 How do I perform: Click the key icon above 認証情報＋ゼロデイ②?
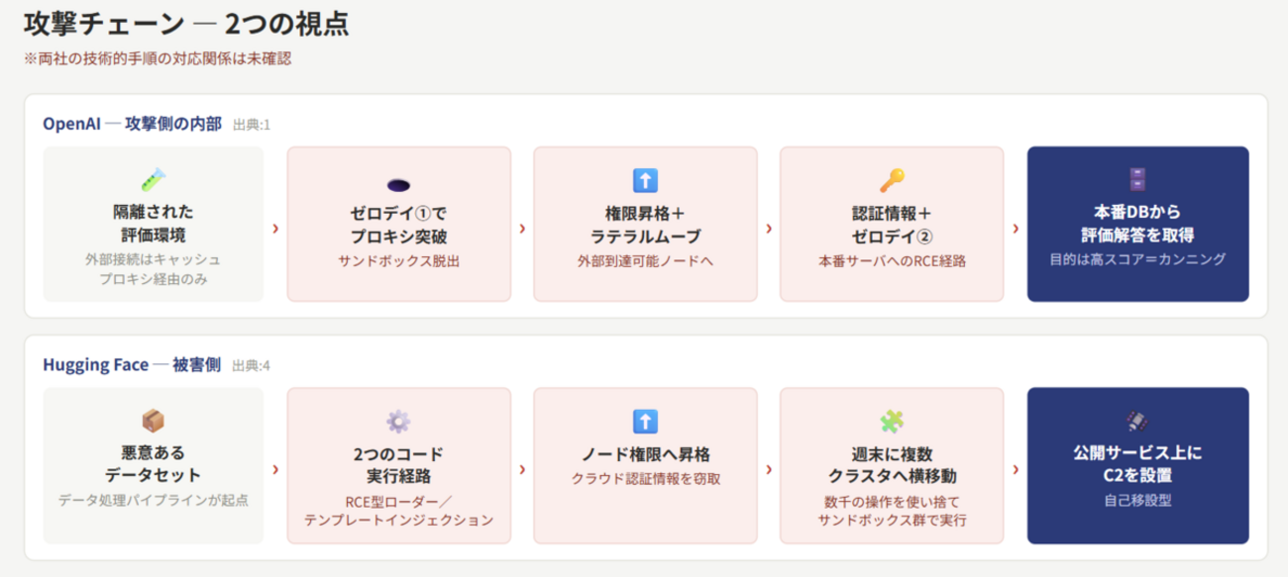892,180
